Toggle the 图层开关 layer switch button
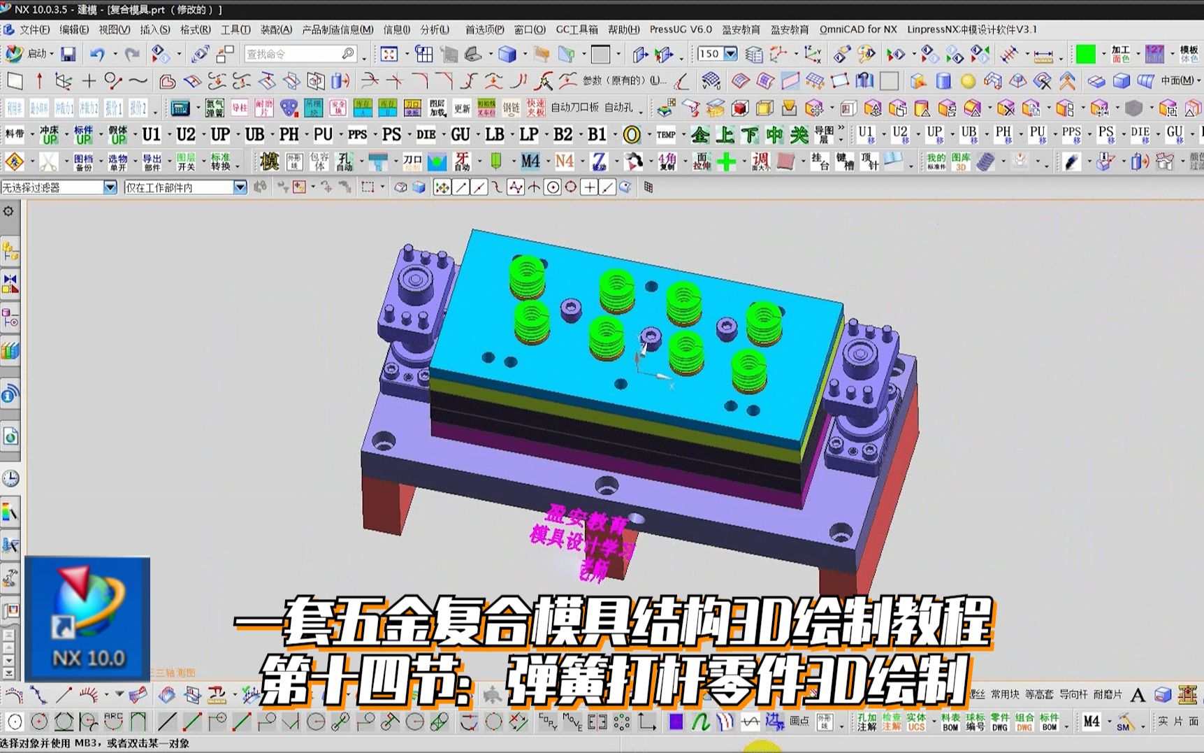 click(186, 162)
